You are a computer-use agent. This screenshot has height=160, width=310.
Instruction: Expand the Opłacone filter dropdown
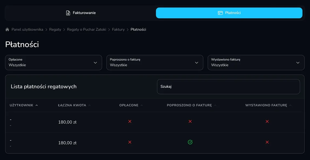[x=54, y=62]
